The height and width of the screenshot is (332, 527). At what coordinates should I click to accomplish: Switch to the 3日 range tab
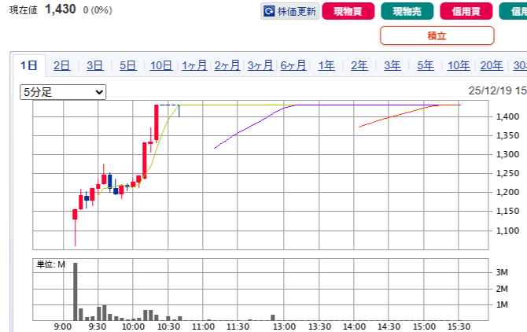tap(95, 65)
